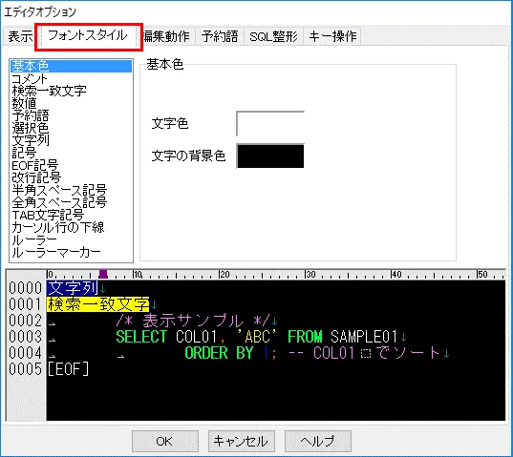Screen dimensions: 513x457
Task: Select 予約語 list item
Action: click(72, 115)
